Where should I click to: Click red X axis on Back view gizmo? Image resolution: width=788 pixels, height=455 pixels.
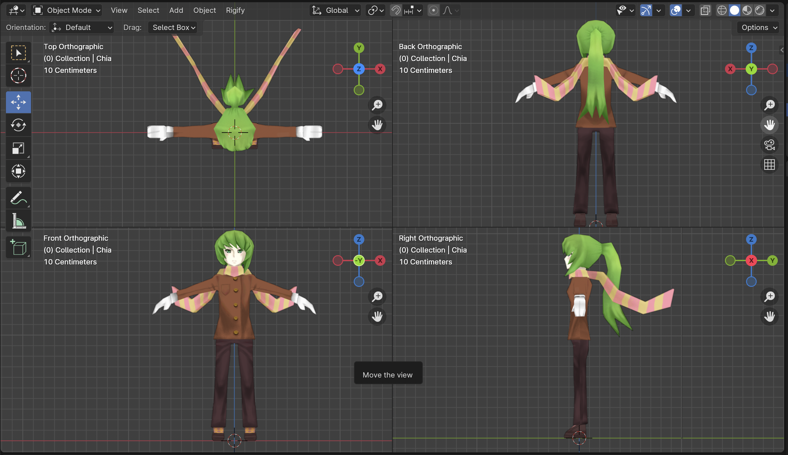click(730, 69)
